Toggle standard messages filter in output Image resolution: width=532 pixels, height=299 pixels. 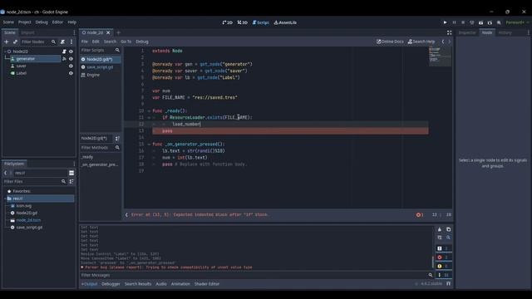pos(443,248)
